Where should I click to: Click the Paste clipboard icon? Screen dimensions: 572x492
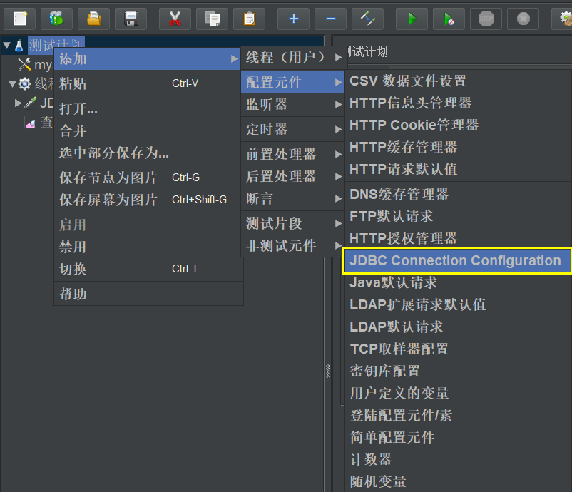249,19
